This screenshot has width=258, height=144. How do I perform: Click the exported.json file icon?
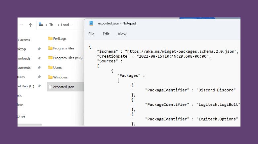50,87
